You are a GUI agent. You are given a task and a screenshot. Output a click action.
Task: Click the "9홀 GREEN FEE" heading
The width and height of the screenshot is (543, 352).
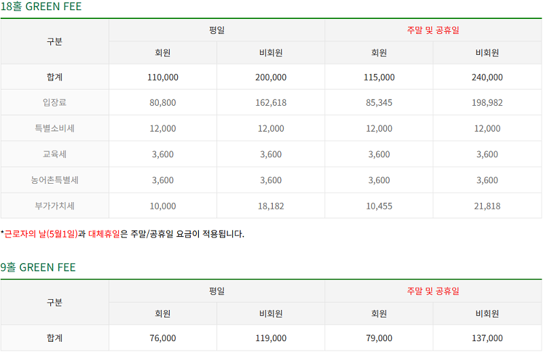click(x=38, y=267)
